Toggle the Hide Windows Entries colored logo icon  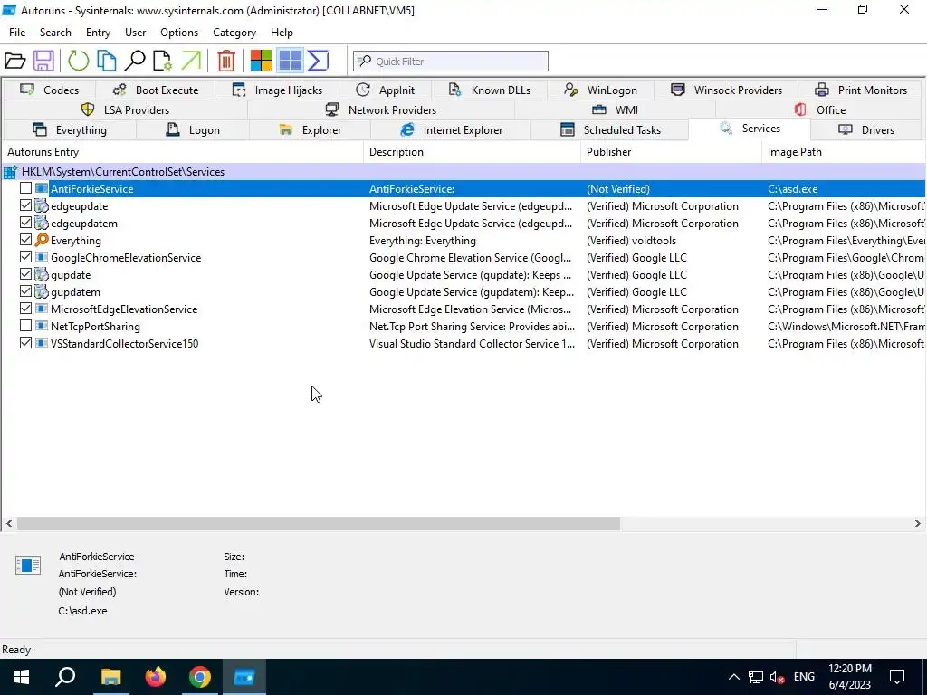(x=262, y=61)
